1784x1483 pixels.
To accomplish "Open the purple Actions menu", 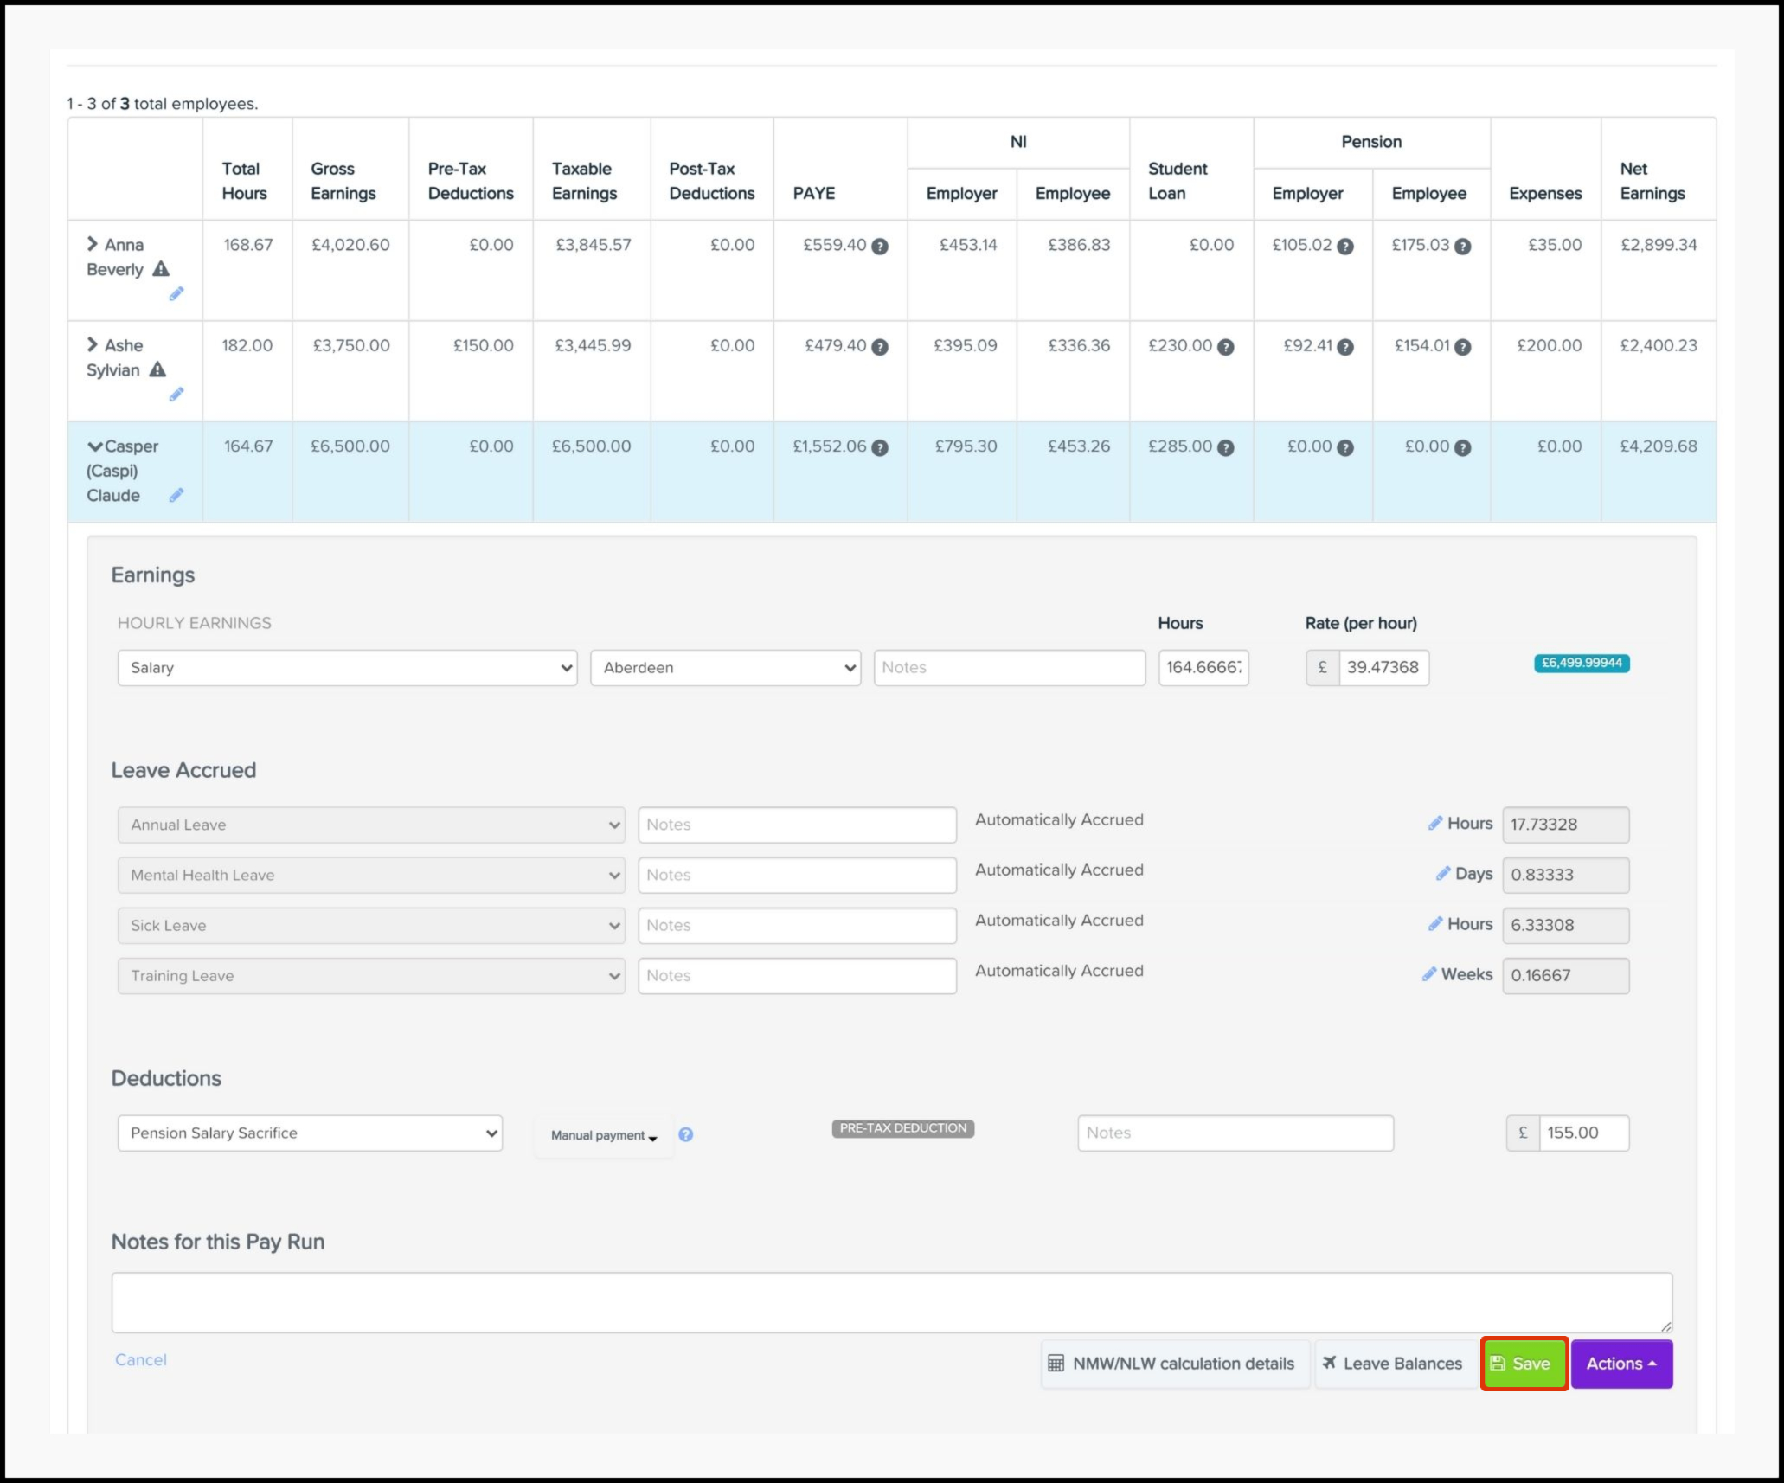I will point(1620,1364).
